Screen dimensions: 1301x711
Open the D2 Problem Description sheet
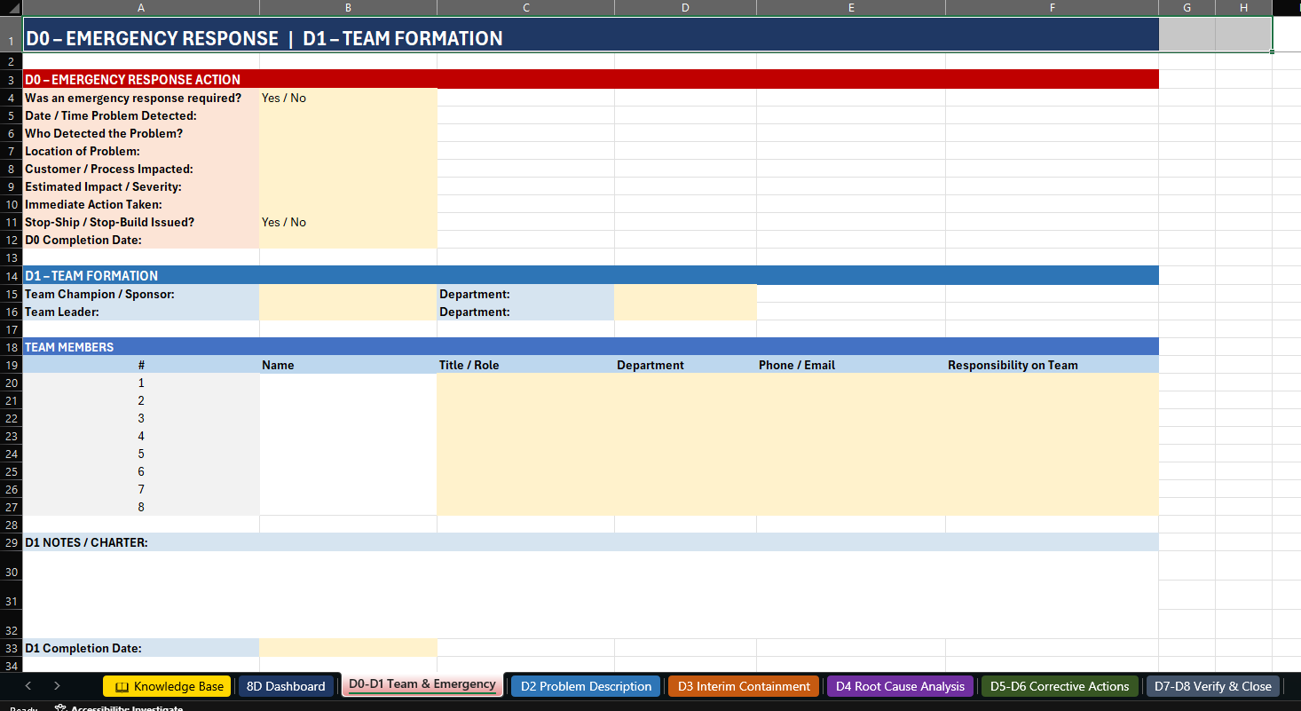585,686
